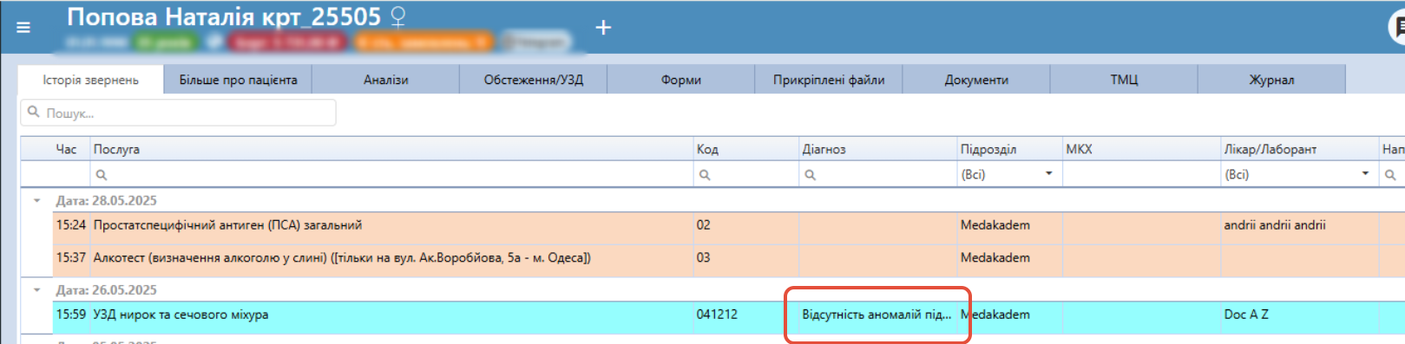The width and height of the screenshot is (1405, 344).
Task: Switch to Історія звернень tab
Action: coord(91,80)
